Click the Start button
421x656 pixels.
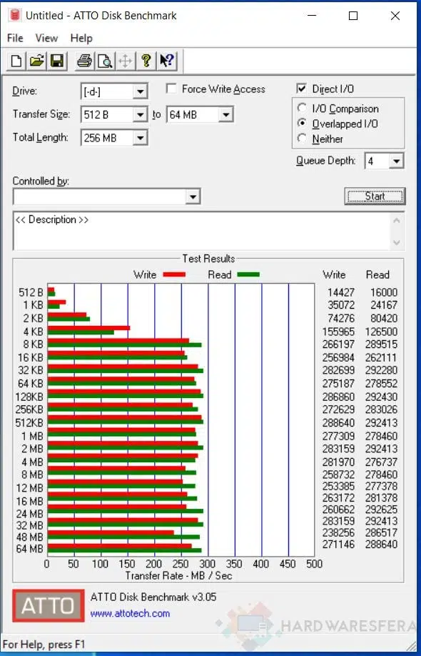coord(375,197)
